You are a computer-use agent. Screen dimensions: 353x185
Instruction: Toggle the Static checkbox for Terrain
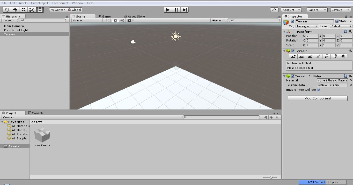[338, 21]
